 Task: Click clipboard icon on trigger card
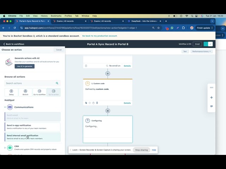(86, 66)
